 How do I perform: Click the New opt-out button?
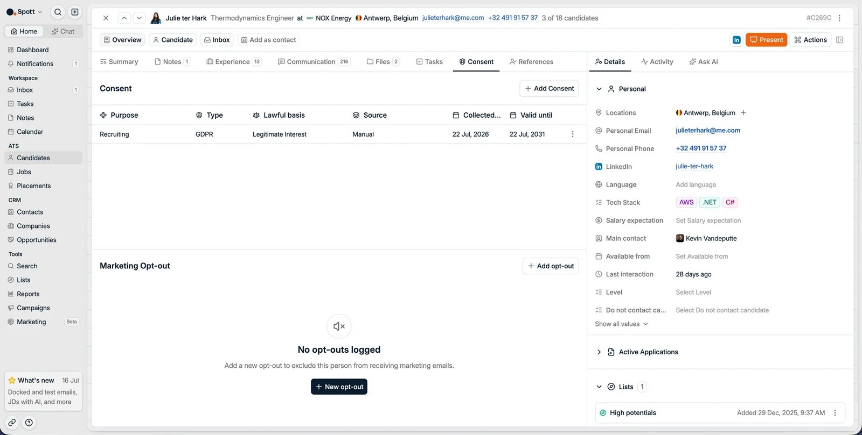click(339, 387)
